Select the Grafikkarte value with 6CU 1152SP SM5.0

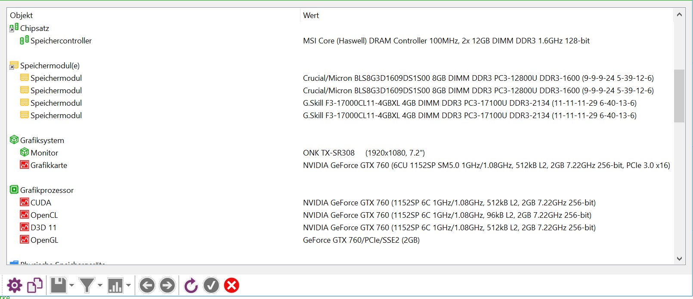point(486,165)
